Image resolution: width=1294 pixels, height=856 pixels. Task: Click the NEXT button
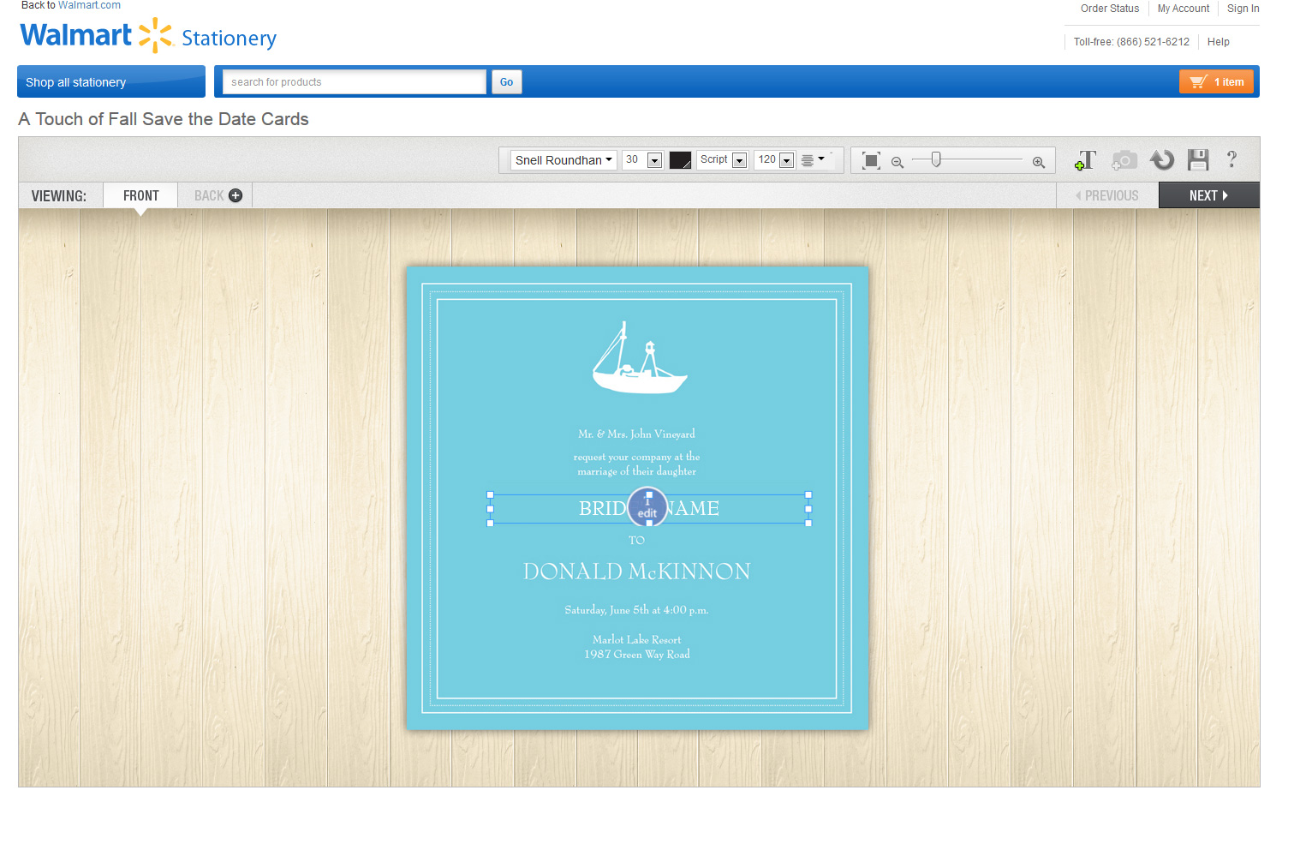1208,195
